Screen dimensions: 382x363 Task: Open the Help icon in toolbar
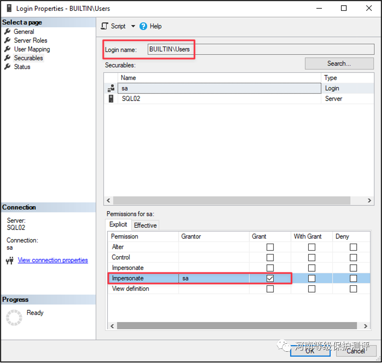(144, 26)
